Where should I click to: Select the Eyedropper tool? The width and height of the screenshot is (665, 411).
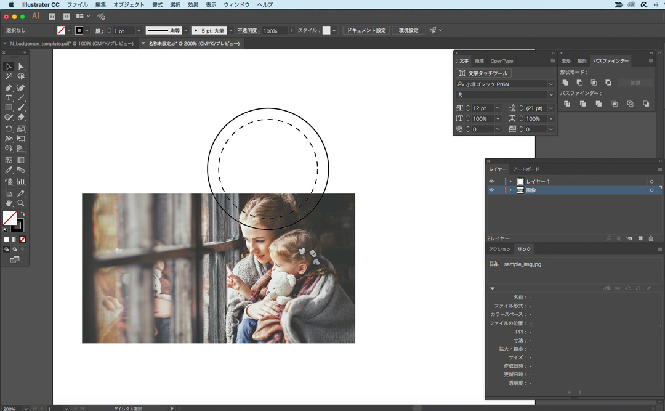(x=9, y=170)
